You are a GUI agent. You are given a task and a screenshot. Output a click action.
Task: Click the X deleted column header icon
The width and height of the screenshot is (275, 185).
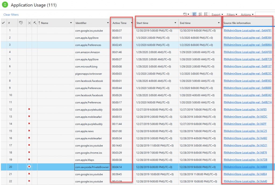coord(29,23)
